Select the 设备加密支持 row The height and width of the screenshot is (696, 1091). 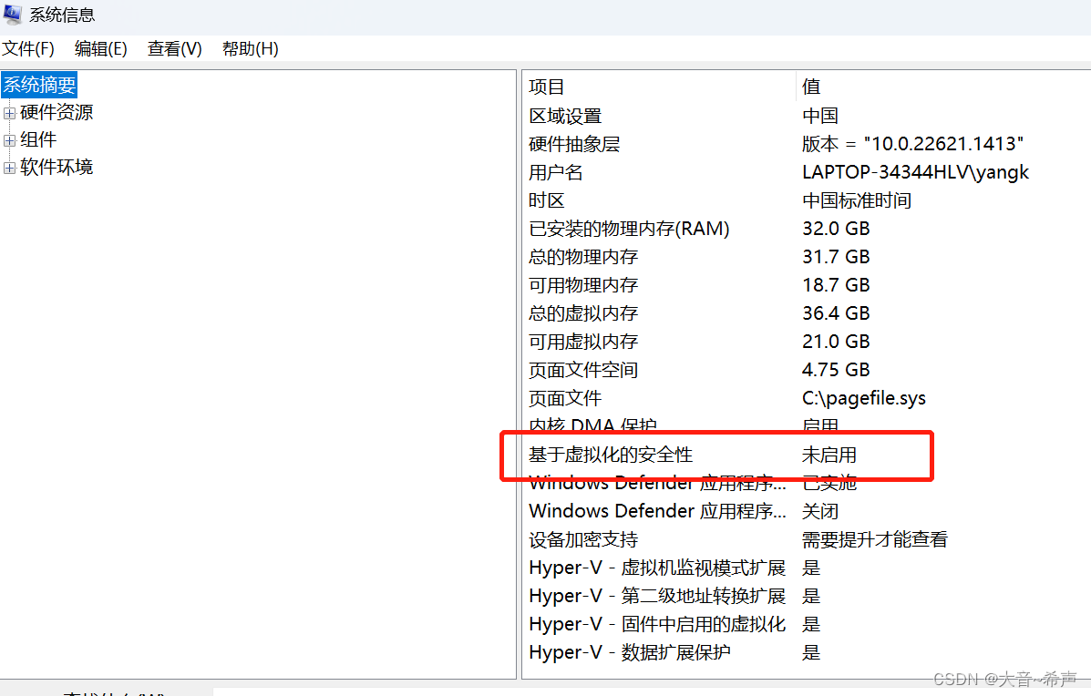(808, 539)
